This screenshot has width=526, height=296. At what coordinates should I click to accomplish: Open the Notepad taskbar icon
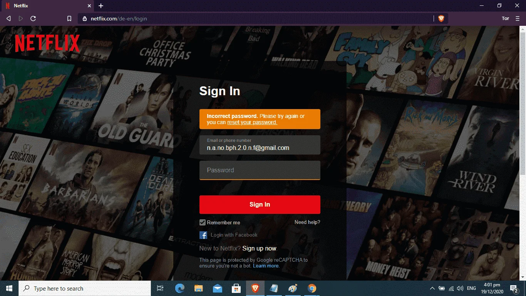pos(274,288)
